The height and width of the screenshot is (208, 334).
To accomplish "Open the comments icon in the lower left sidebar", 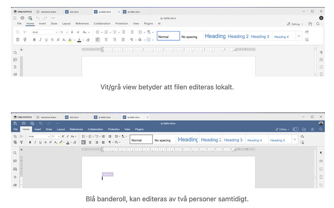I will point(15,161).
